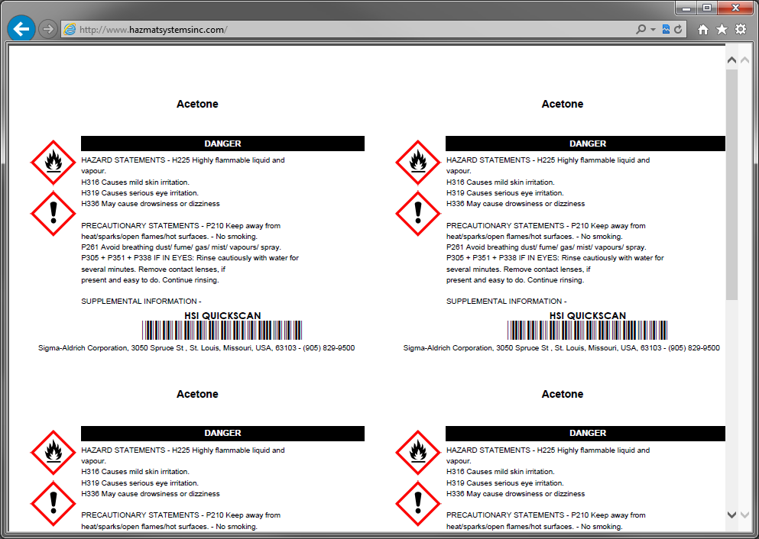
Task: Click 'HSI QUICKSCAN' text on upper-right label
Action: (588, 315)
